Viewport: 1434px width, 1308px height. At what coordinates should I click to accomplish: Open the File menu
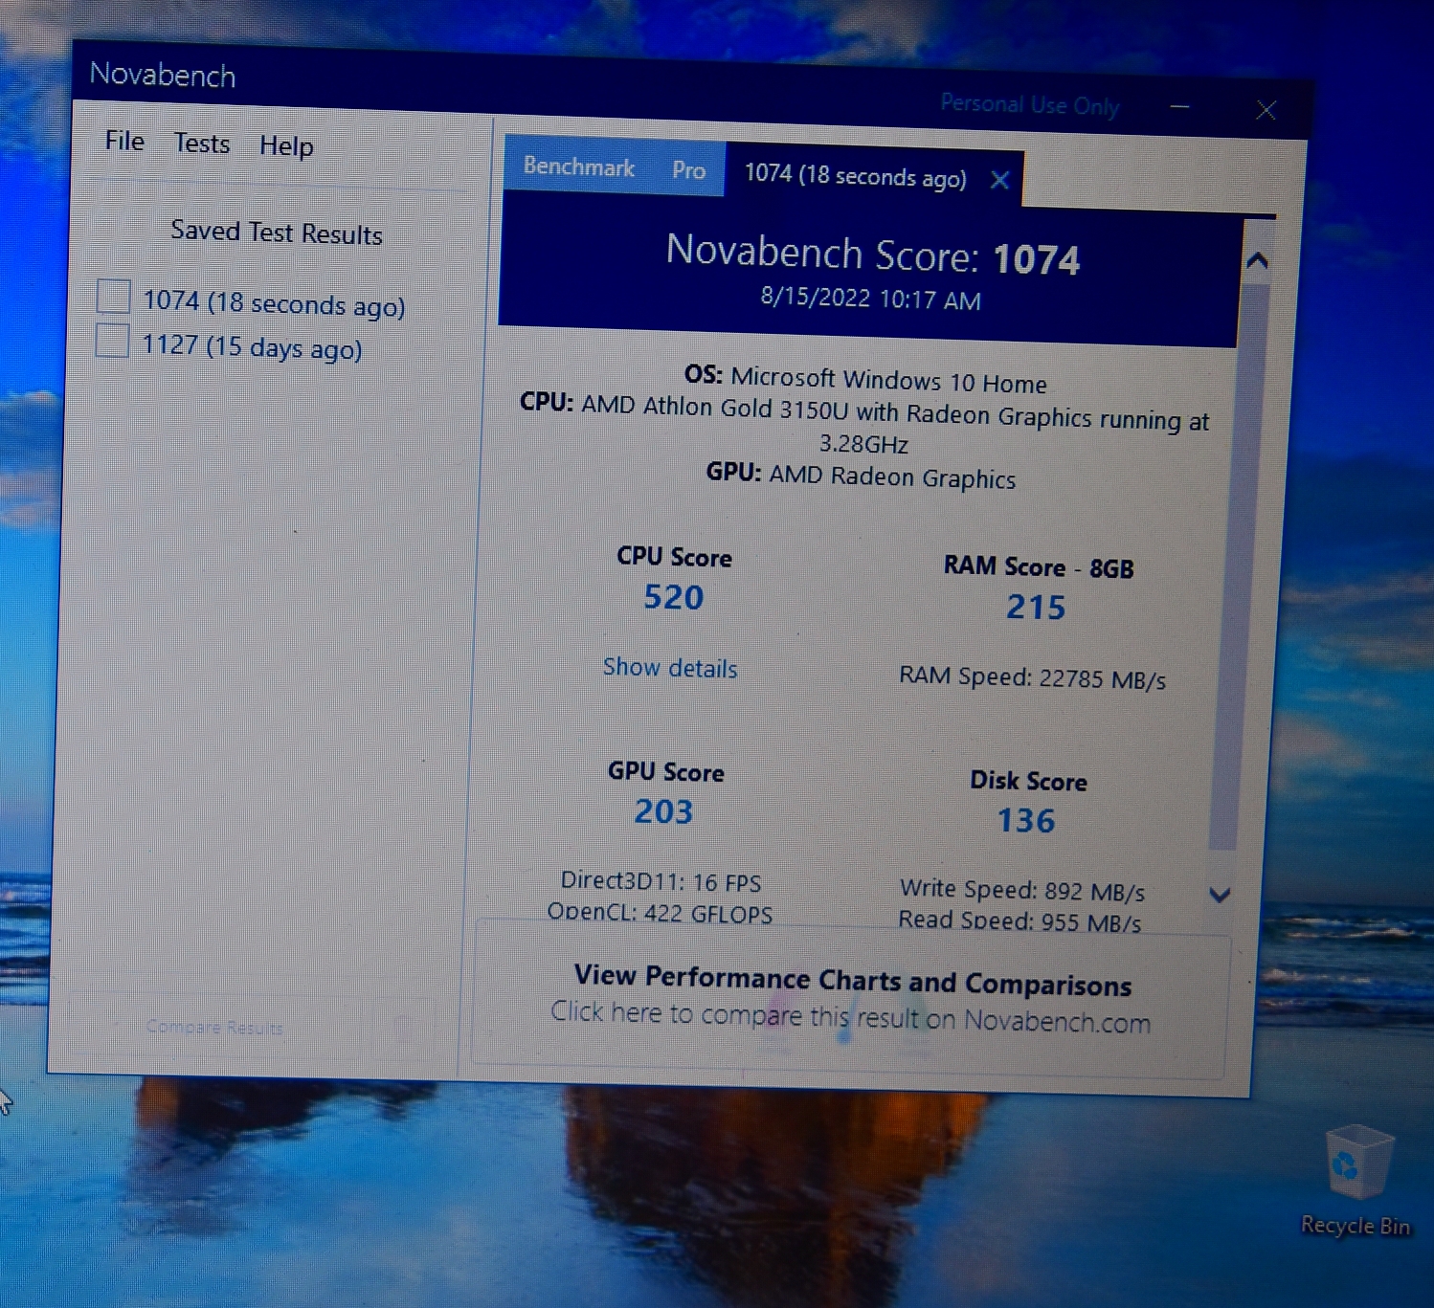click(x=124, y=141)
